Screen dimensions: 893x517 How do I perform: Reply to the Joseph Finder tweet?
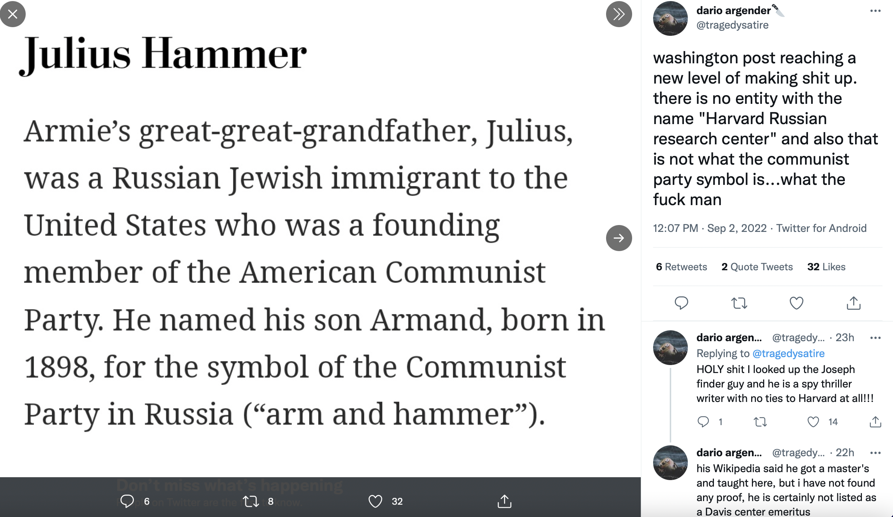coord(703,422)
